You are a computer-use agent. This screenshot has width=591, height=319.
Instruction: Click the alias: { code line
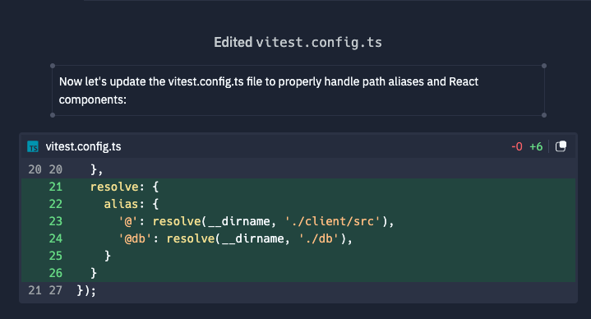click(x=298, y=205)
